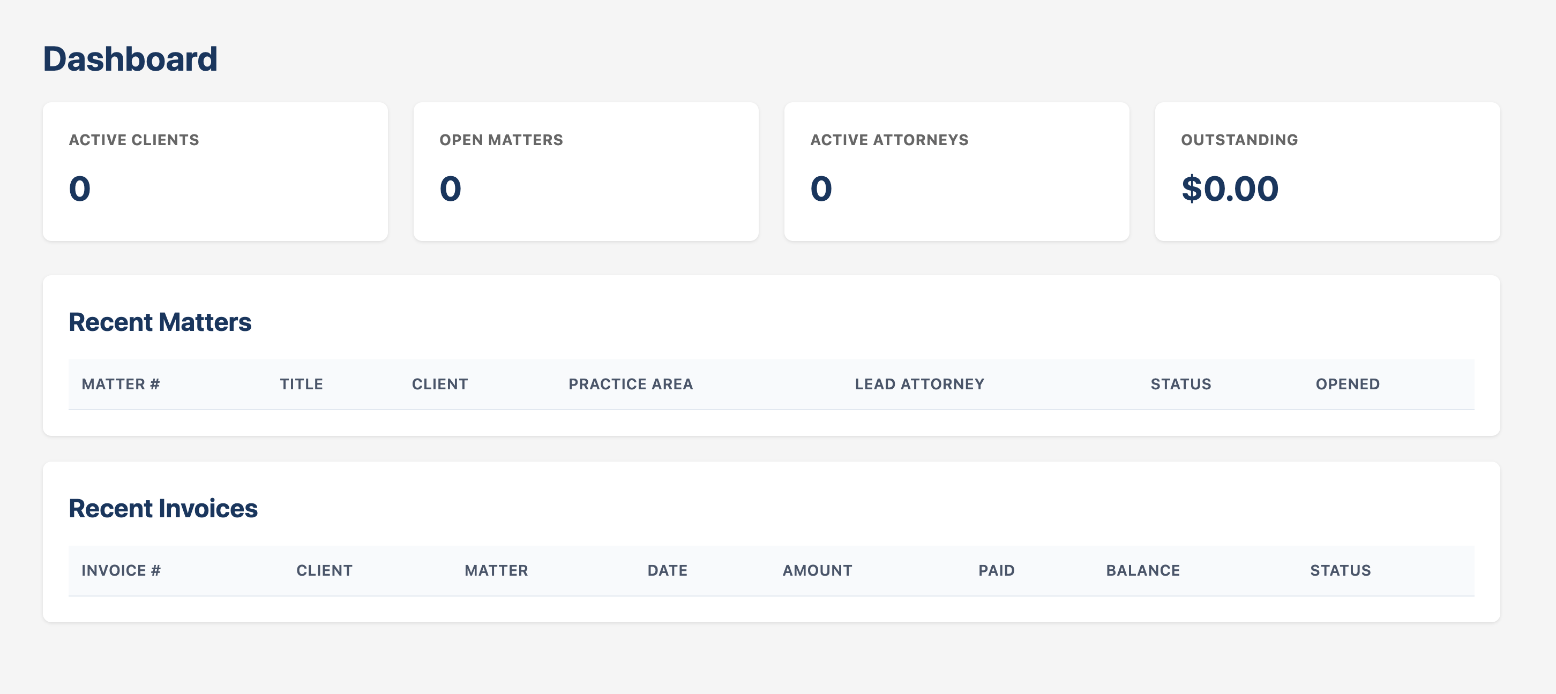Click the Status header in Recent Invoices

[1341, 571]
